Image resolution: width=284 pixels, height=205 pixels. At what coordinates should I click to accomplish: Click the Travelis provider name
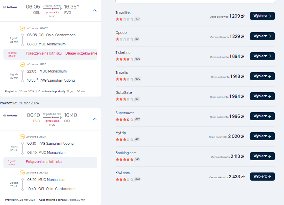(x=121, y=73)
